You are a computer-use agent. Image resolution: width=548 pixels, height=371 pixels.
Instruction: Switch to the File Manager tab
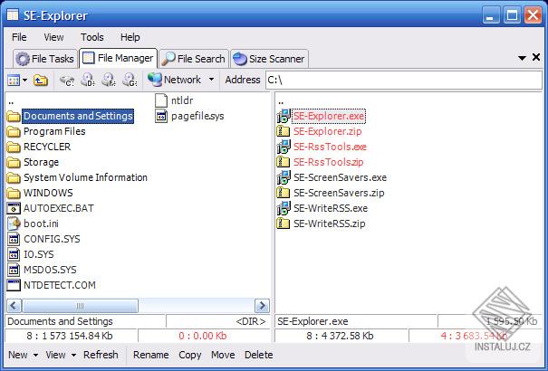pos(119,58)
